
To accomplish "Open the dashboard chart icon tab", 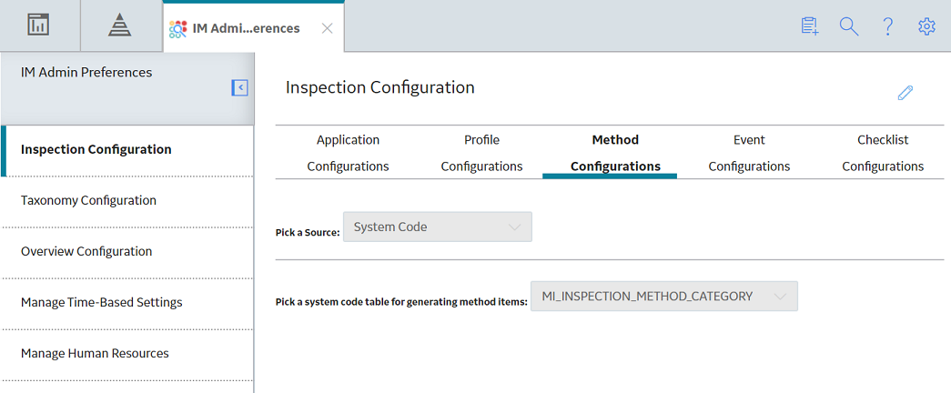I will click(39, 25).
